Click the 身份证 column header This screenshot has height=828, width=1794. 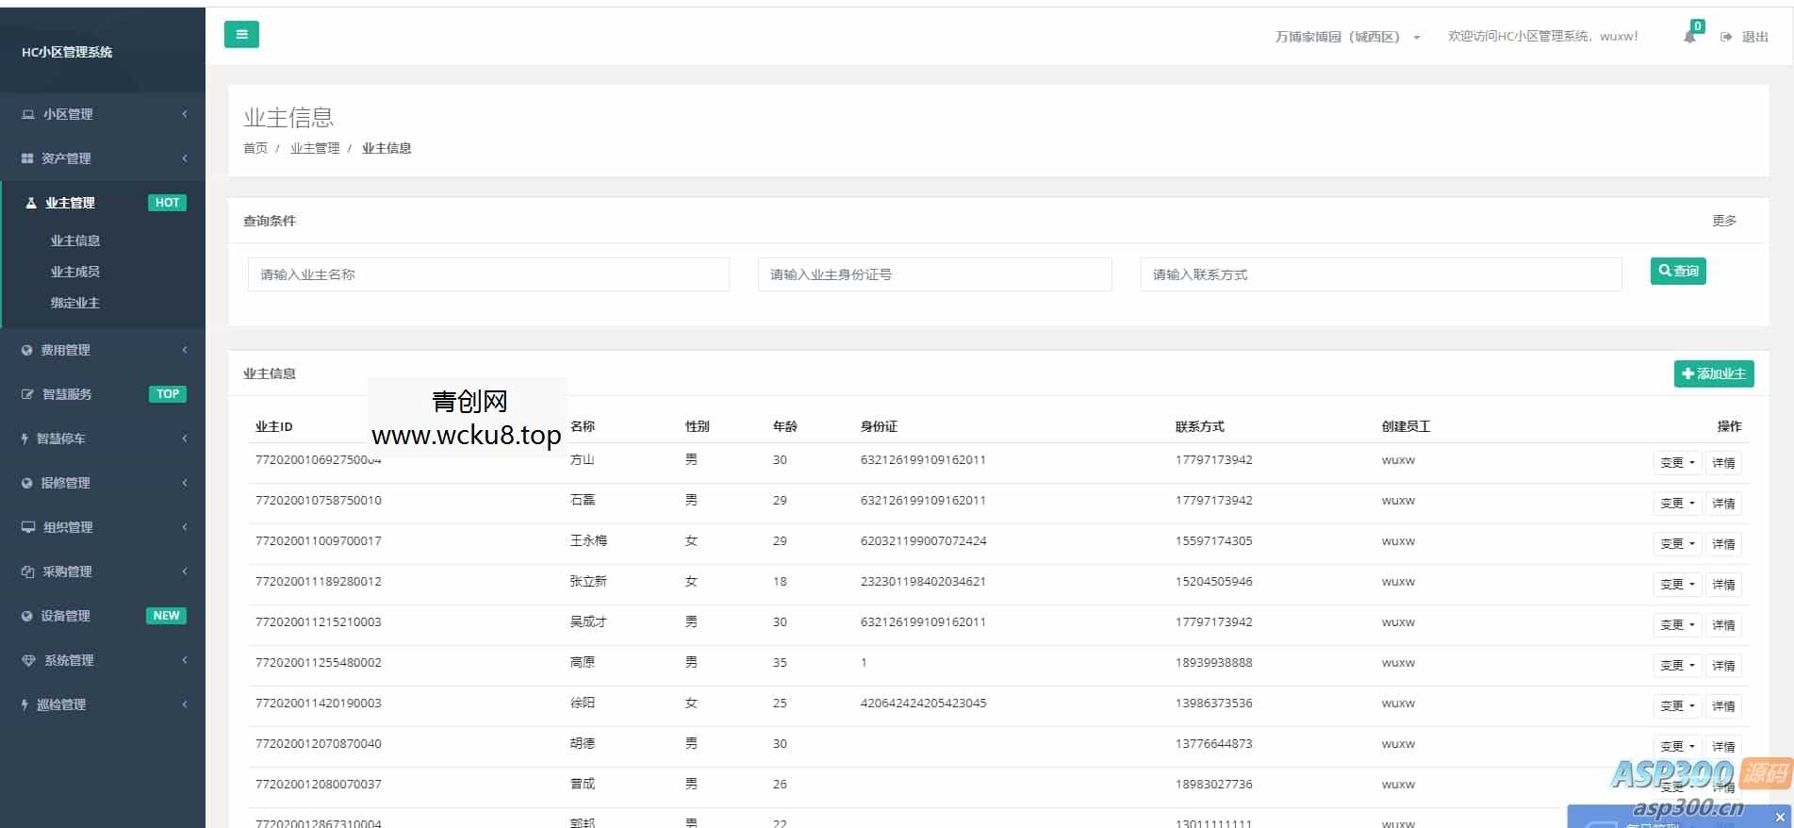(x=879, y=426)
